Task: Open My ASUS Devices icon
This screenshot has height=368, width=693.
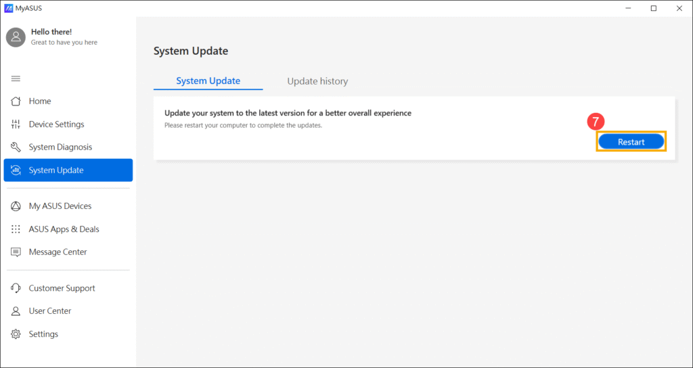Action: coord(16,206)
